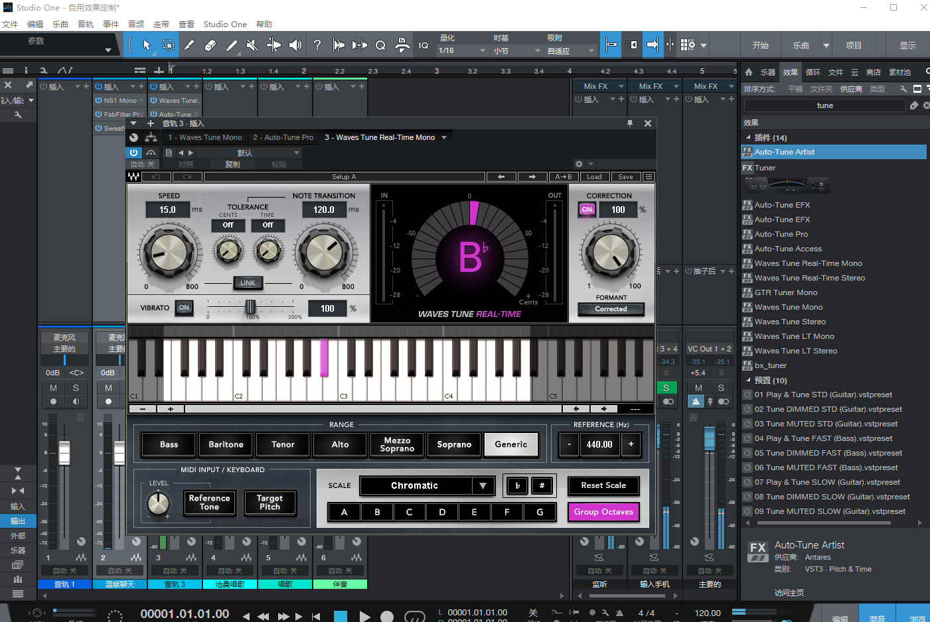930x622 pixels.
Task: Toggle correction ON button
Action: pos(587,210)
